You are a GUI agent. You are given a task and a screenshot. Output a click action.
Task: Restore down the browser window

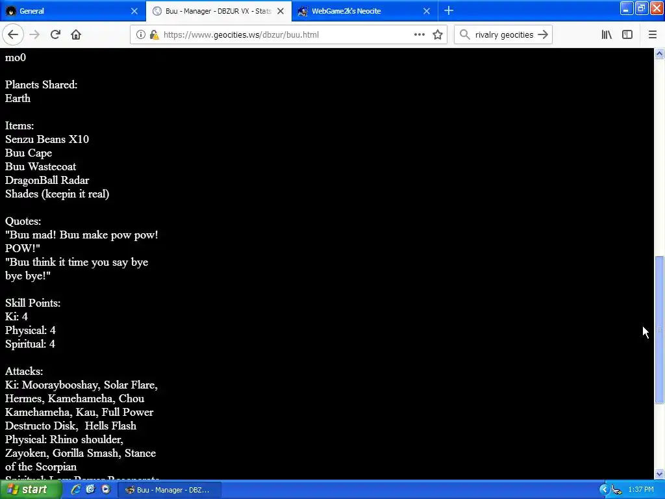point(641,8)
